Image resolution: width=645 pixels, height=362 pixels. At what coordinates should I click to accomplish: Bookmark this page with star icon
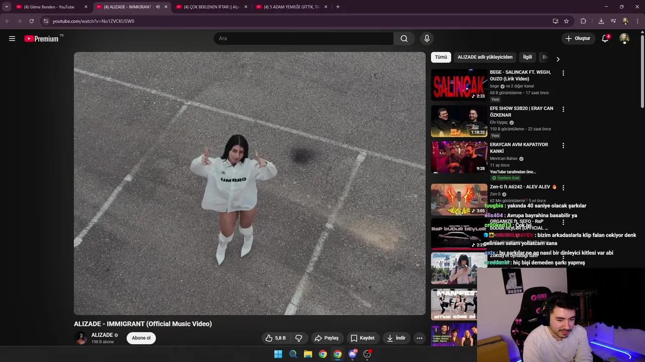click(x=566, y=21)
